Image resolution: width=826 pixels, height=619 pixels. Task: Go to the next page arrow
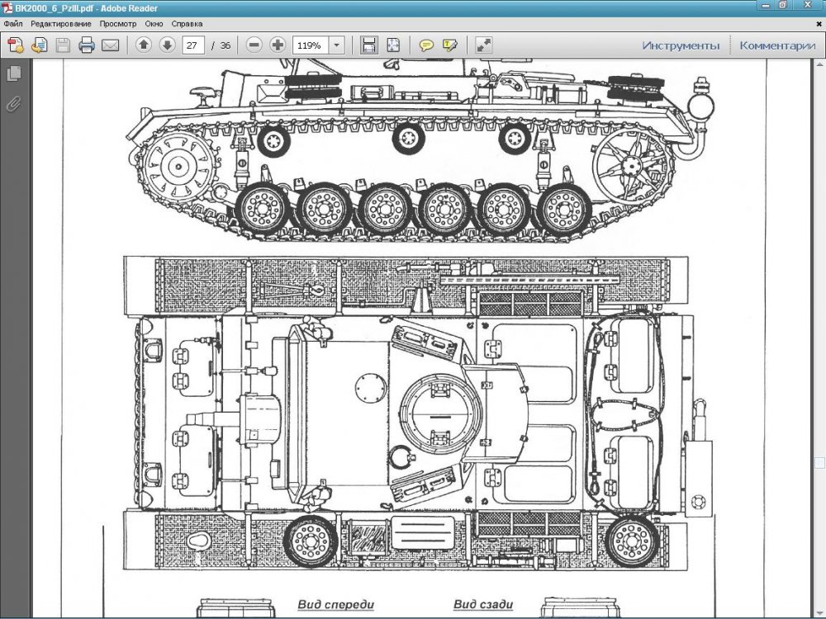pos(167,45)
